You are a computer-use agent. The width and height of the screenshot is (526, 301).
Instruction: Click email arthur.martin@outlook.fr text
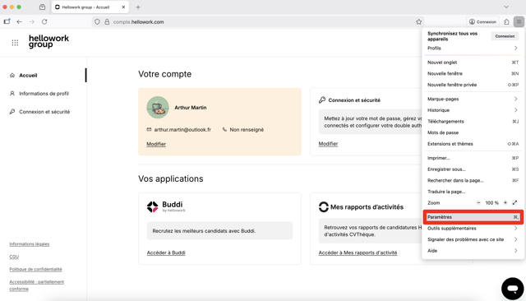[x=182, y=129]
